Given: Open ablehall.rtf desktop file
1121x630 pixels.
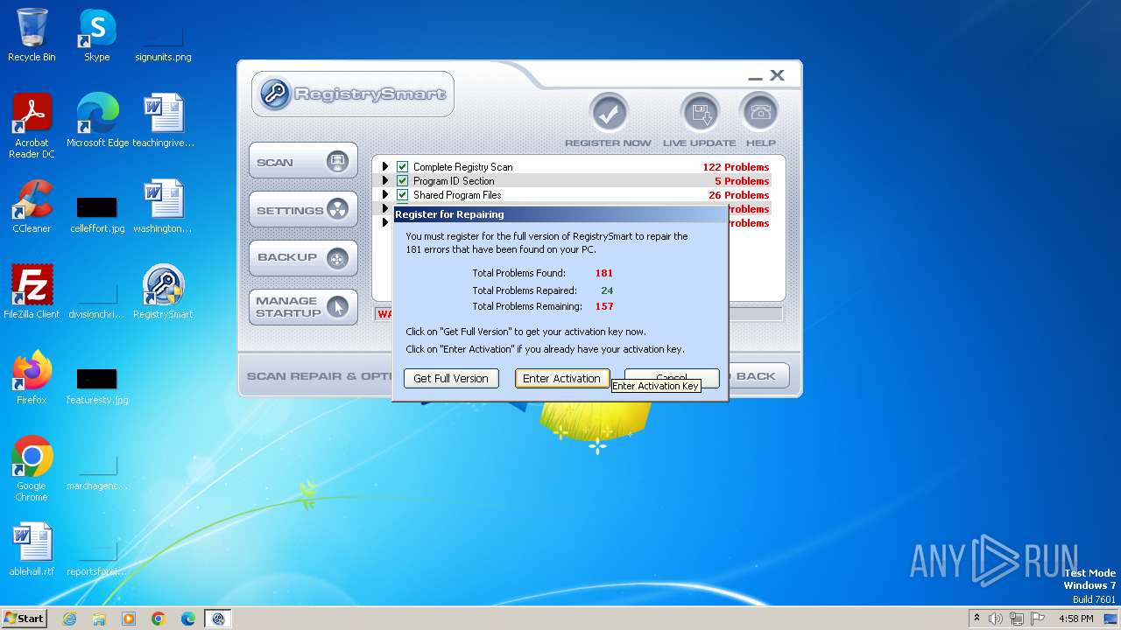Looking at the screenshot, I should click(x=32, y=549).
